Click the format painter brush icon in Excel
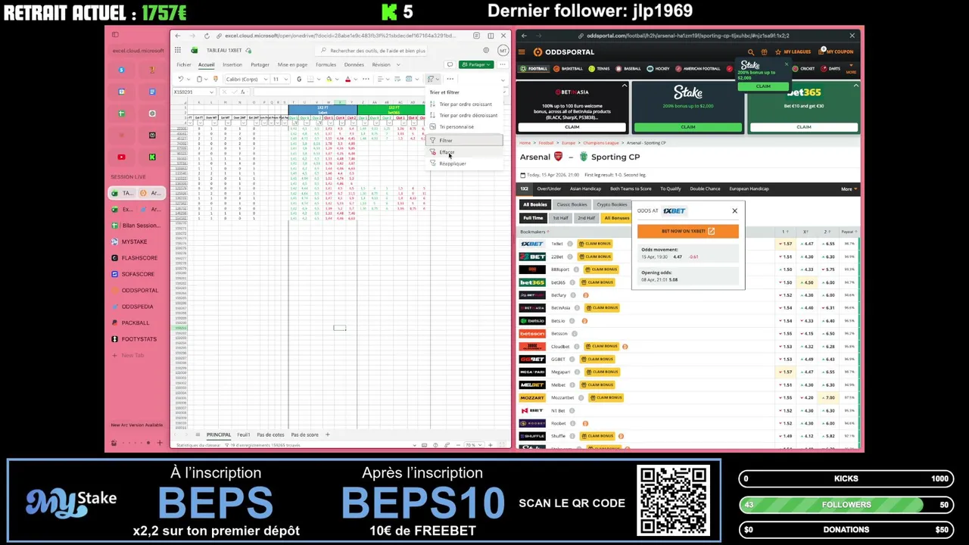 click(215, 79)
